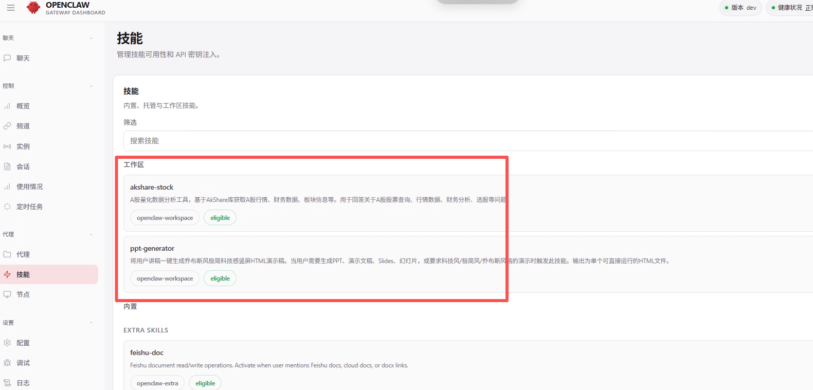Screen dimensions: 813x390
Task: Click the ppt-generator description text
Action: tap(400, 261)
